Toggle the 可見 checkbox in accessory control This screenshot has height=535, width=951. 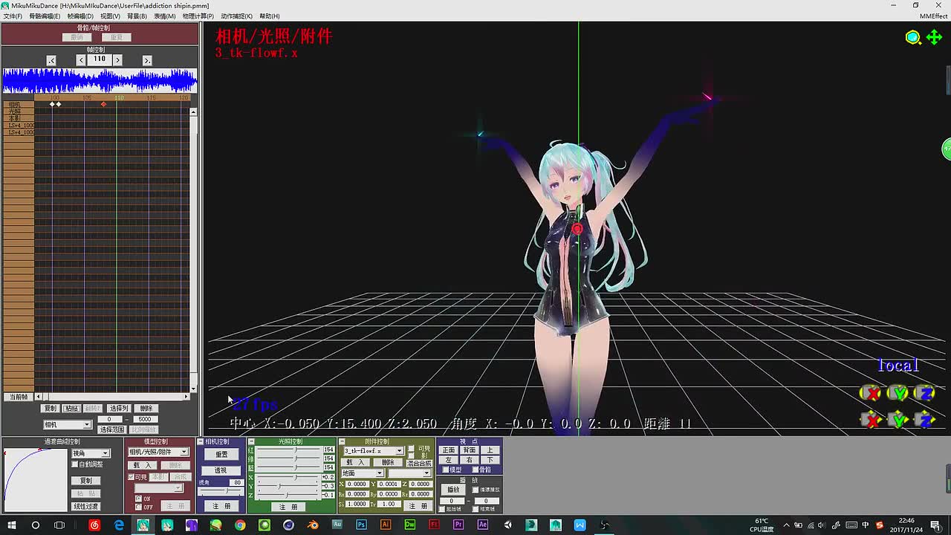412,448
